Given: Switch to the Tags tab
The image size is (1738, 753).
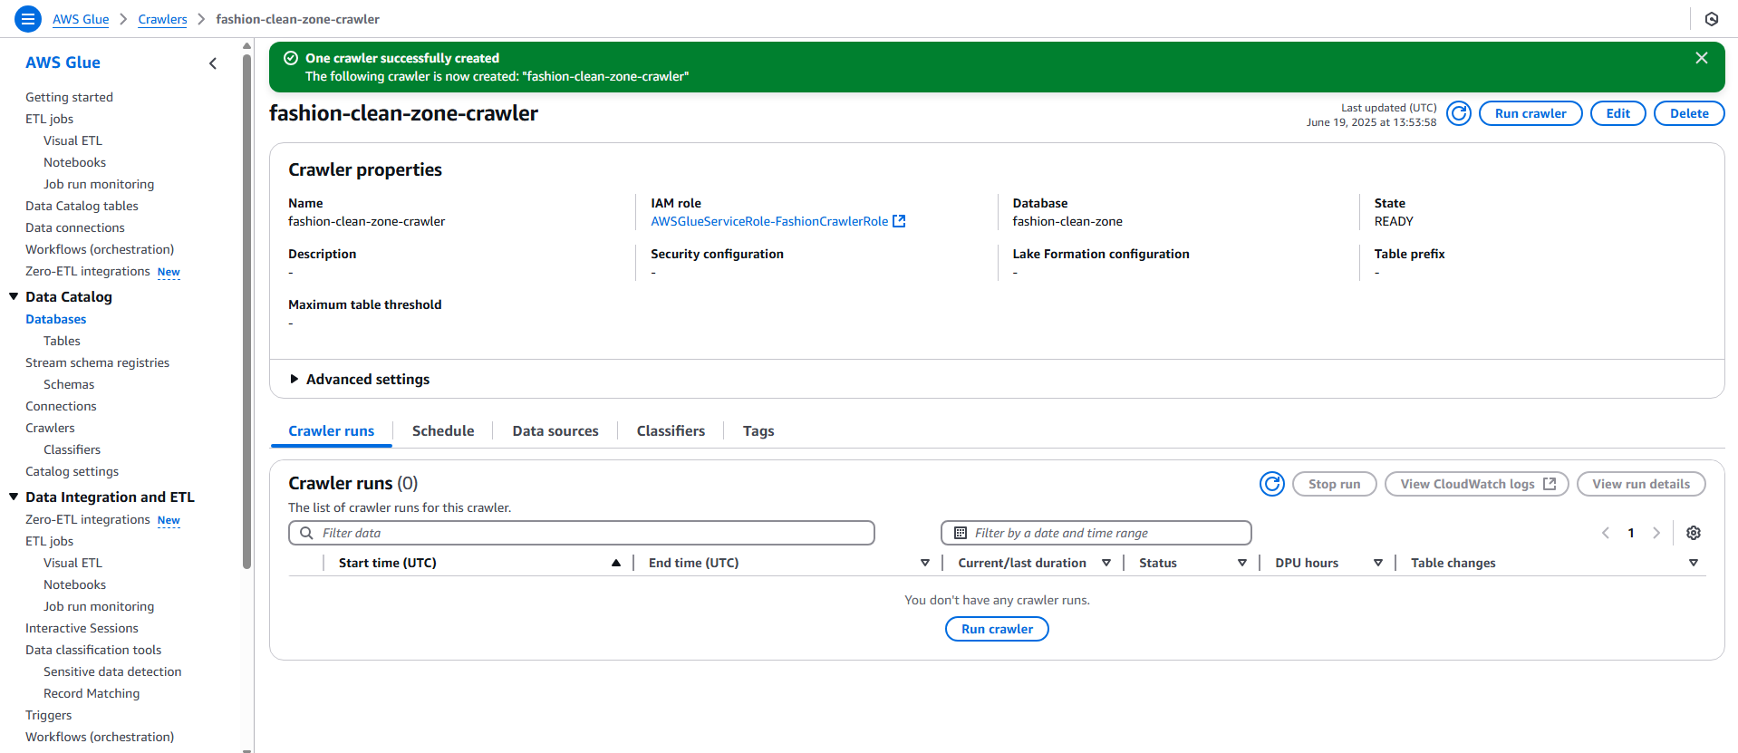Looking at the screenshot, I should coord(758,431).
